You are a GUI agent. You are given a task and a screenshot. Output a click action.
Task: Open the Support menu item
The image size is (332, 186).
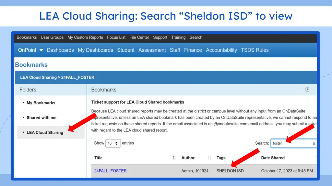coord(160,37)
